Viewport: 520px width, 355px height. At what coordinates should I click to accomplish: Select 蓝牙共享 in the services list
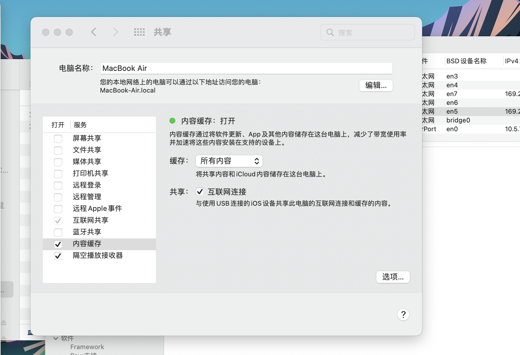(x=87, y=232)
